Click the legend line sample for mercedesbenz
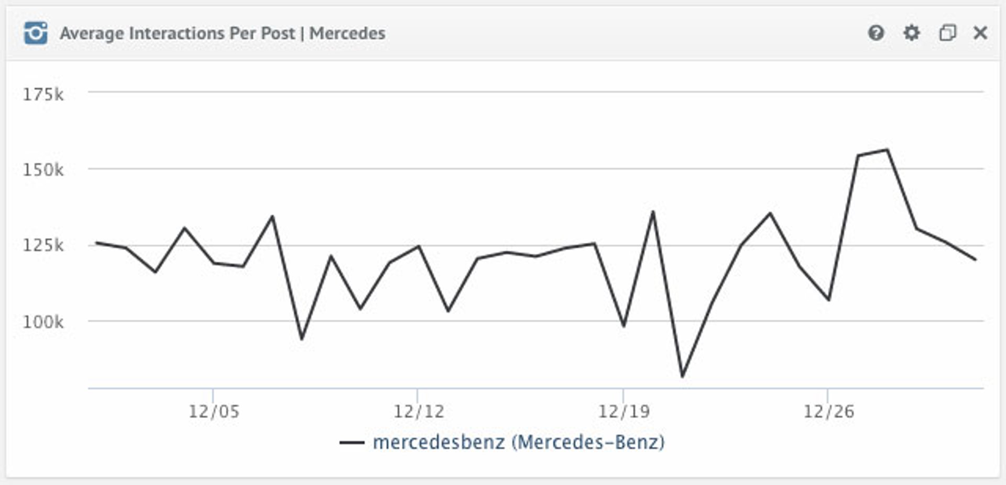This screenshot has width=1006, height=485. (x=352, y=442)
